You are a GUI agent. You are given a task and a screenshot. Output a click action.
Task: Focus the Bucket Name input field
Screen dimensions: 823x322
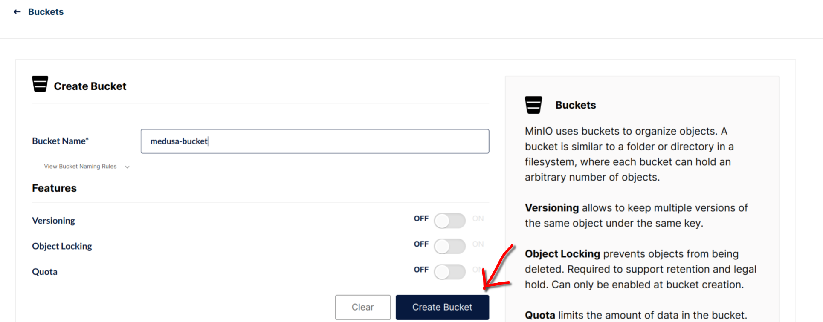tap(315, 141)
